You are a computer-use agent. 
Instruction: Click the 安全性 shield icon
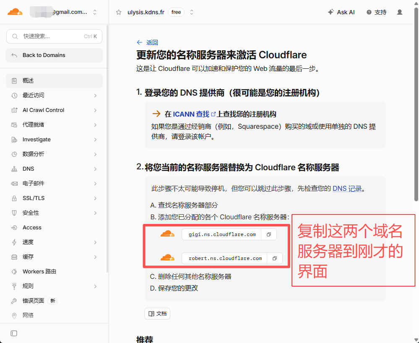point(14,213)
